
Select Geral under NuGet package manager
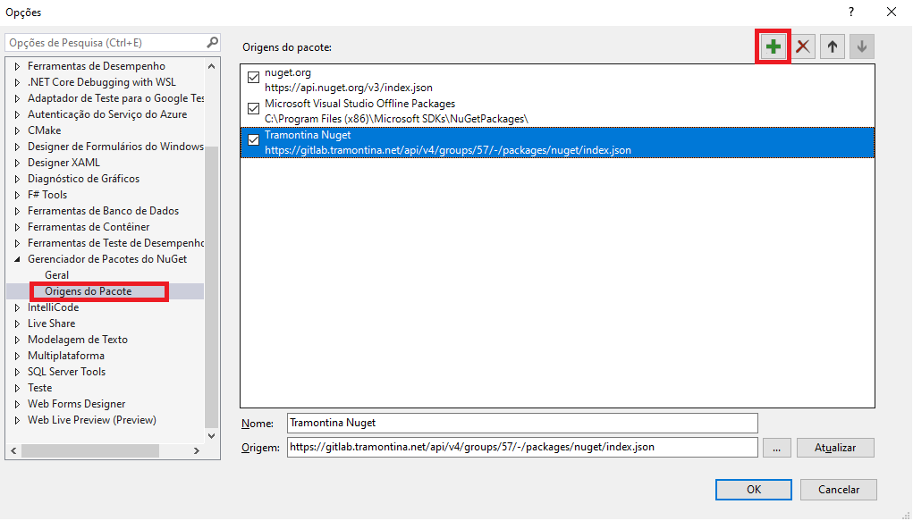(56, 275)
